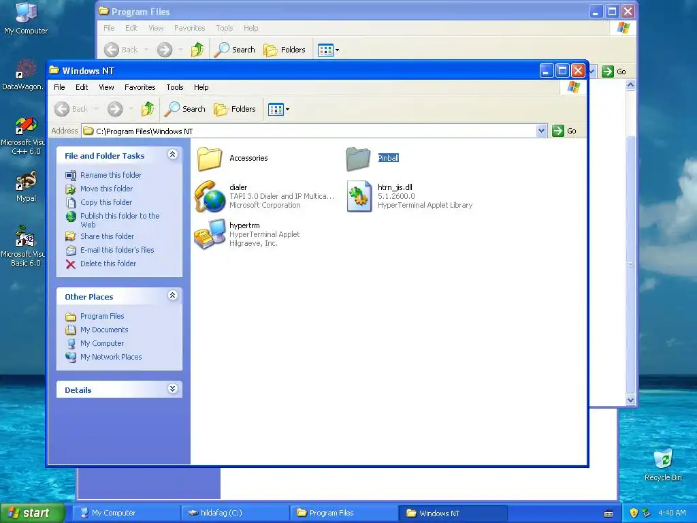Click the Safely Remove Hardware tray icon
This screenshot has height=523, width=697.
point(647,513)
